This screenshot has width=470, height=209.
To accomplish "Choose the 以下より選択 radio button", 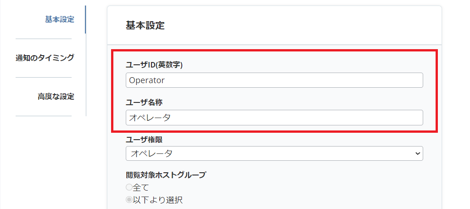I will [129, 199].
